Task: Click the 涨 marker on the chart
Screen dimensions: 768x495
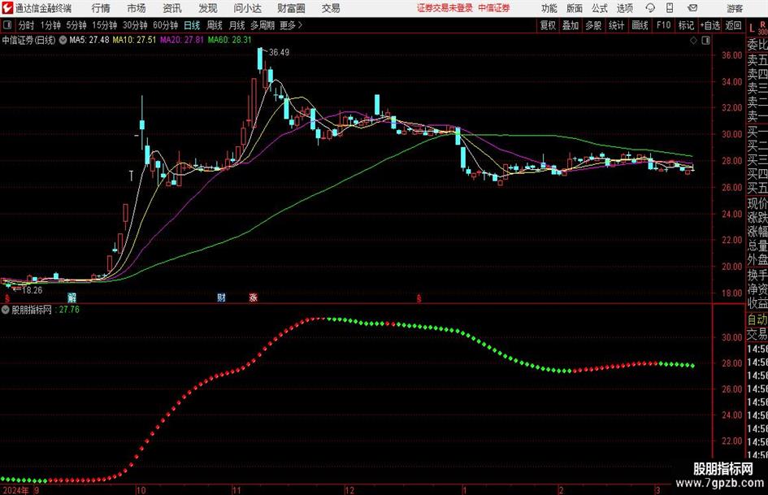Action: pyautogui.click(x=254, y=297)
